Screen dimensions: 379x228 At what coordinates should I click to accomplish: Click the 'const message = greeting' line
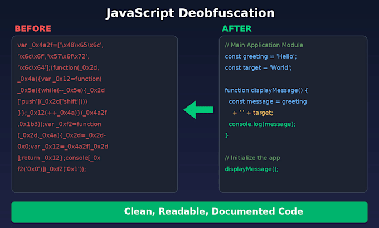click(x=268, y=101)
